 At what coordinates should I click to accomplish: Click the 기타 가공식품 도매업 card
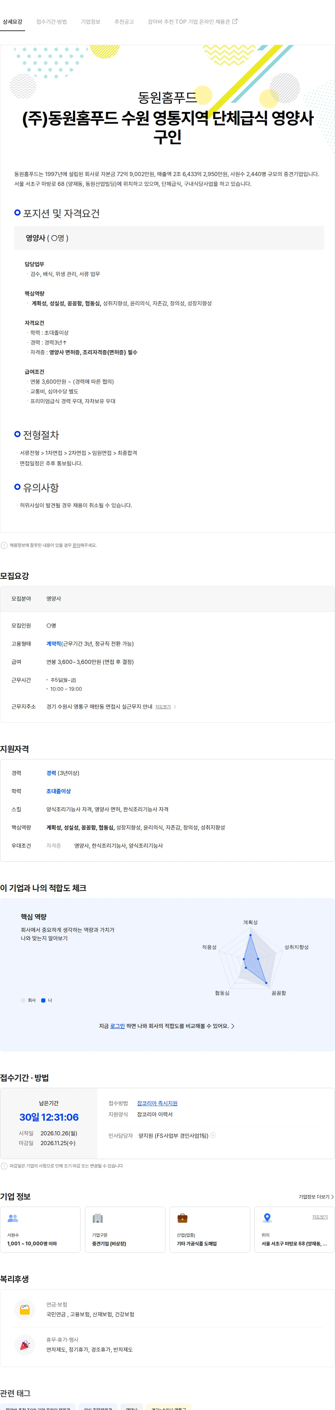[210, 1229]
